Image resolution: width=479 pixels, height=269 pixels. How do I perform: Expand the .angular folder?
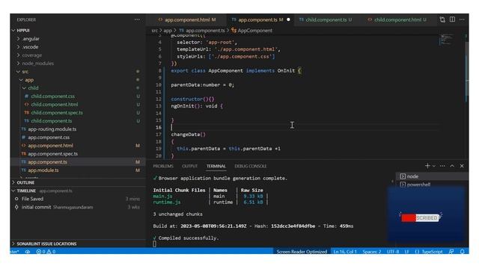coord(19,39)
